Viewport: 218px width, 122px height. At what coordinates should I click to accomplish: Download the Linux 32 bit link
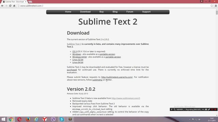point(78,60)
